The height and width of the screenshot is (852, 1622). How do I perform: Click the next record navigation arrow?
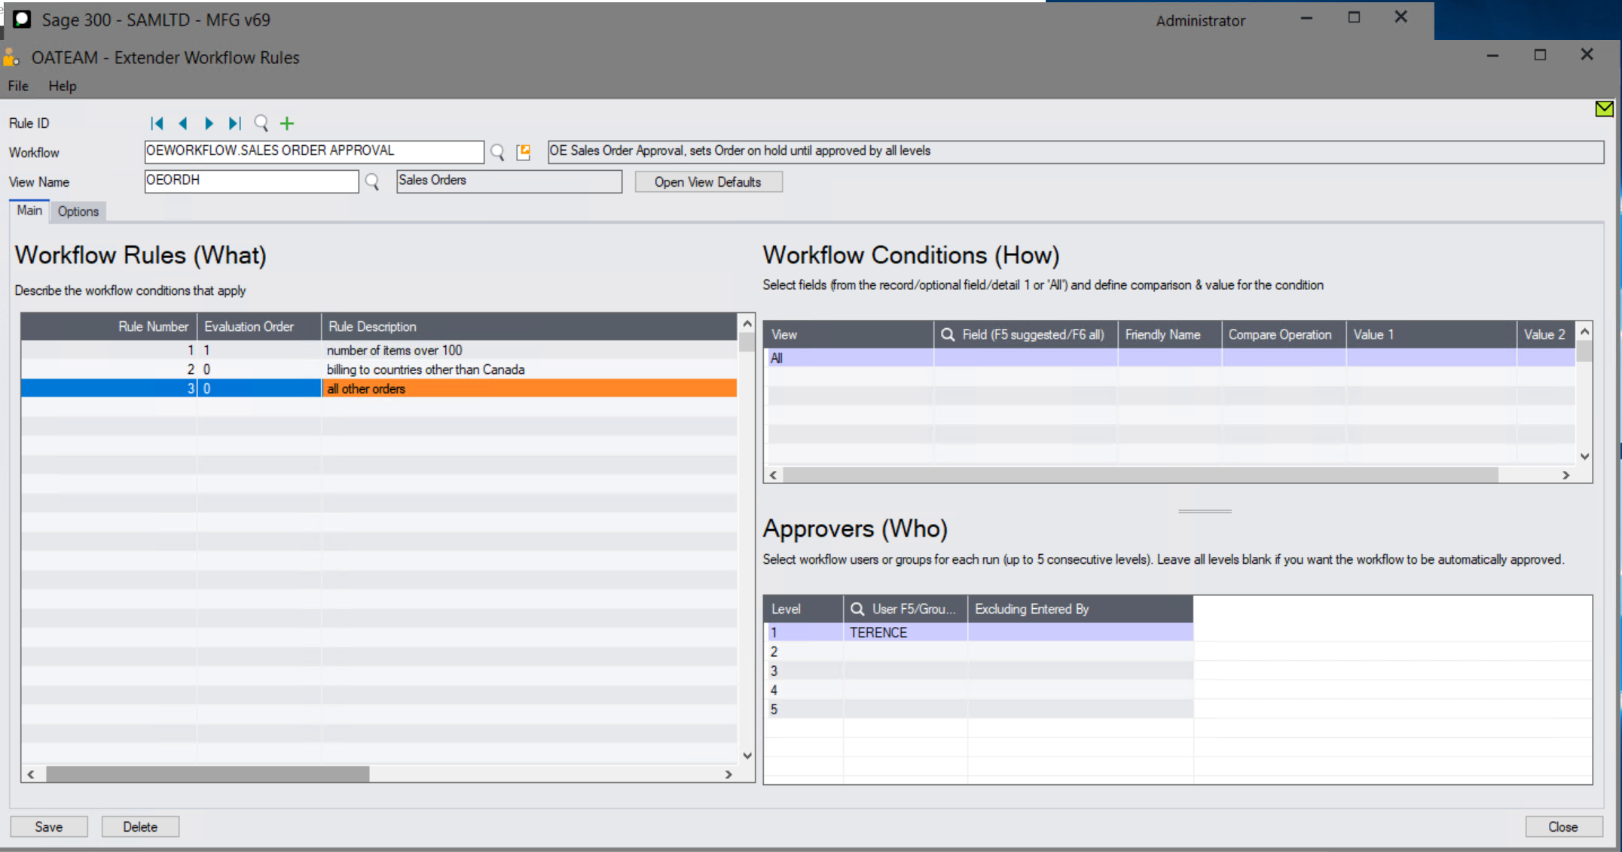tap(209, 123)
